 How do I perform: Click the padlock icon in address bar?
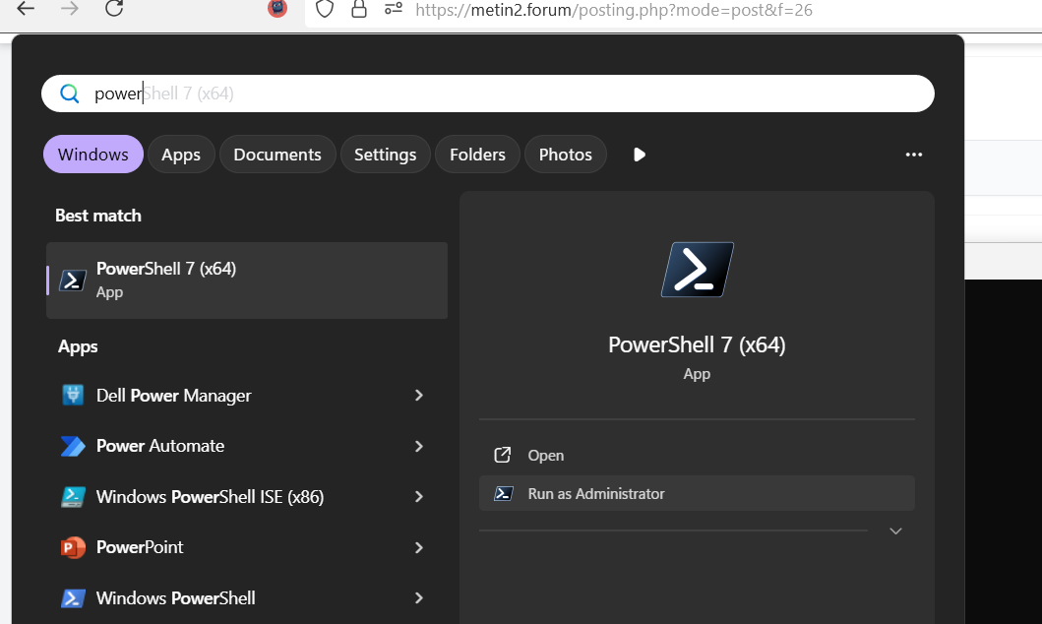click(359, 10)
